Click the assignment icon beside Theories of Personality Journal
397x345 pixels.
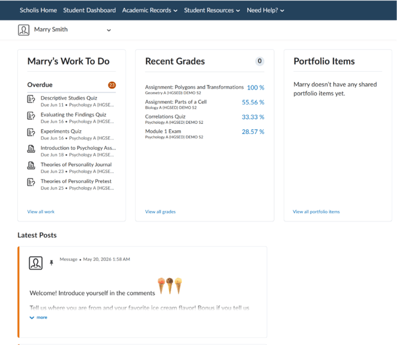click(31, 165)
